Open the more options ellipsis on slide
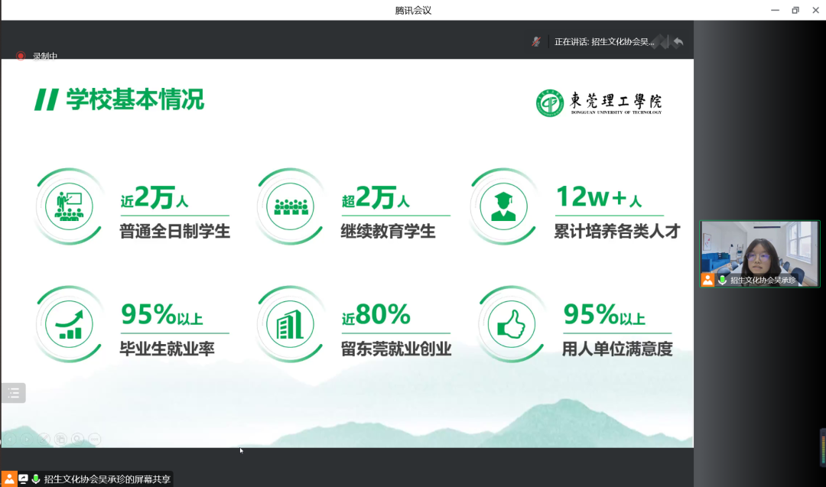 (x=94, y=439)
